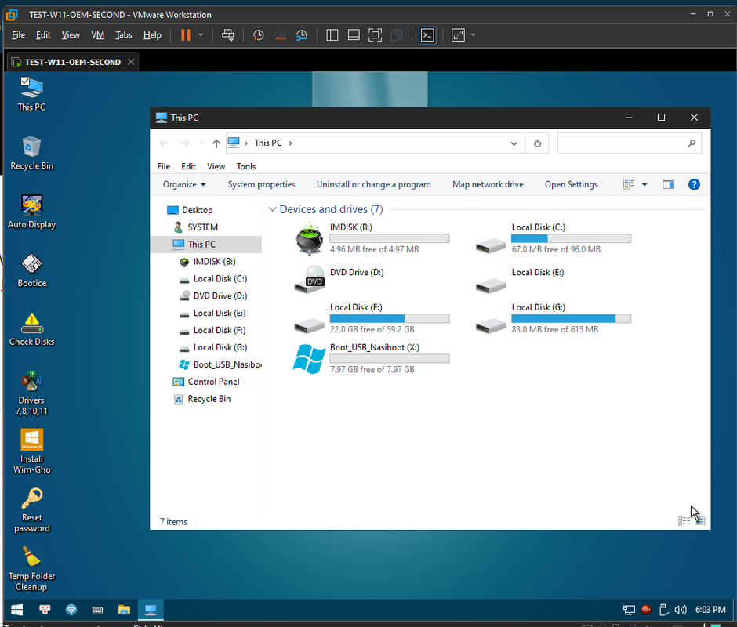Refresh the This PC folder view
Image resolution: width=737 pixels, height=627 pixels.
[x=537, y=143]
